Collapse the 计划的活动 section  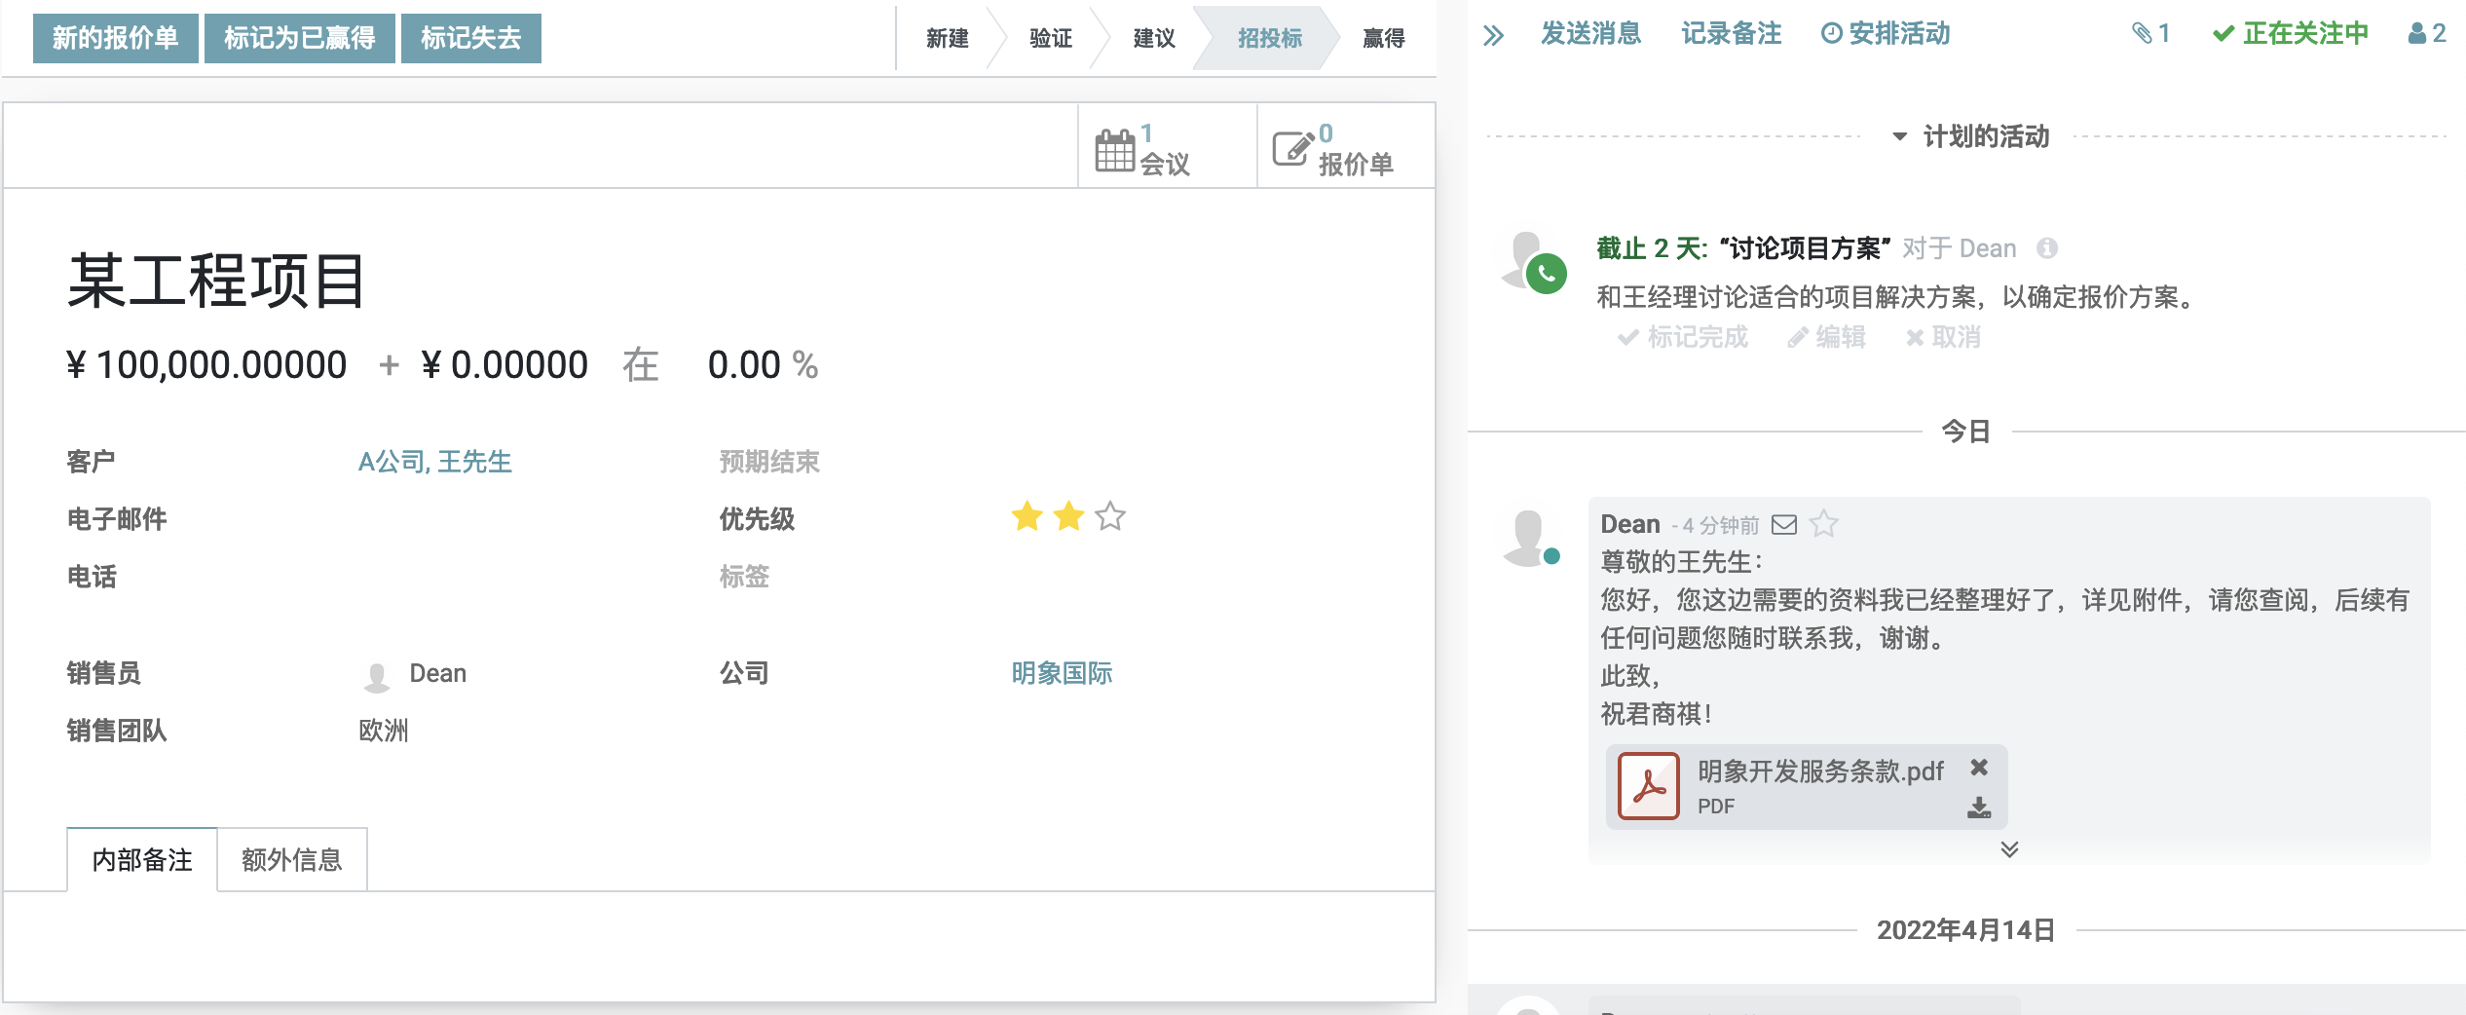pos(1899,136)
